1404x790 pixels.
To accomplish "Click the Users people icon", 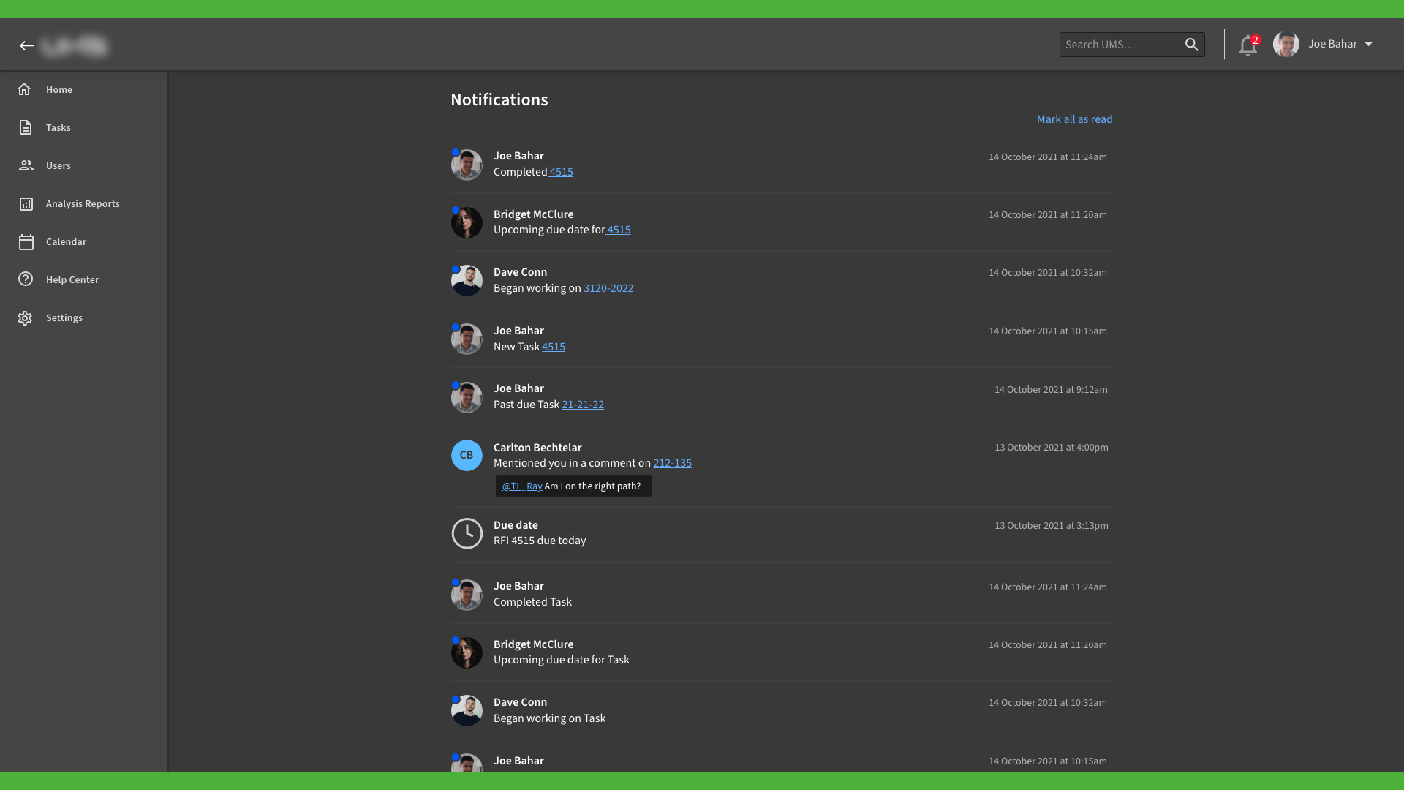I will click(26, 165).
